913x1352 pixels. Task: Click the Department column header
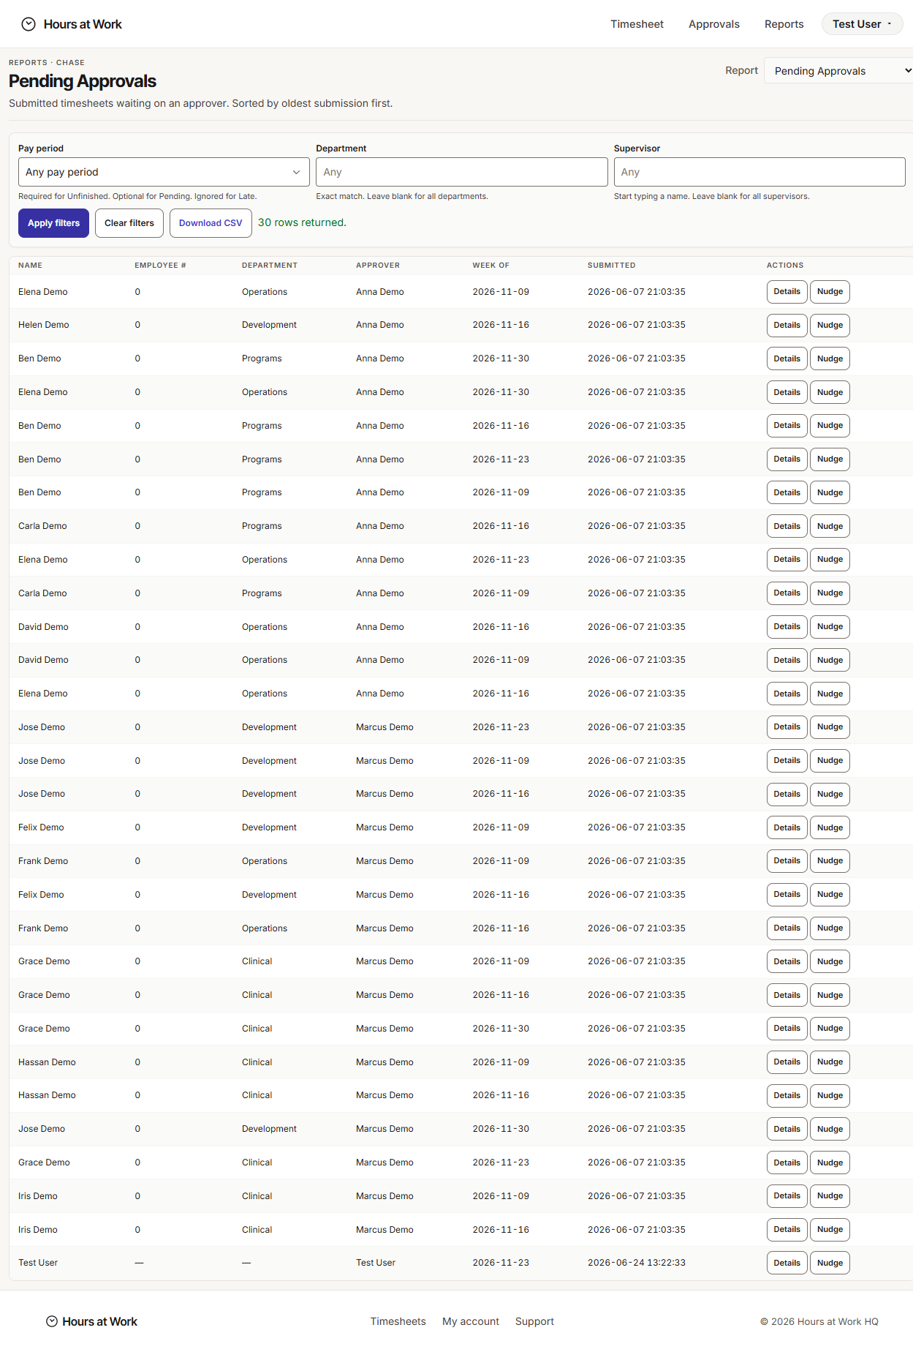pyautogui.click(x=270, y=266)
